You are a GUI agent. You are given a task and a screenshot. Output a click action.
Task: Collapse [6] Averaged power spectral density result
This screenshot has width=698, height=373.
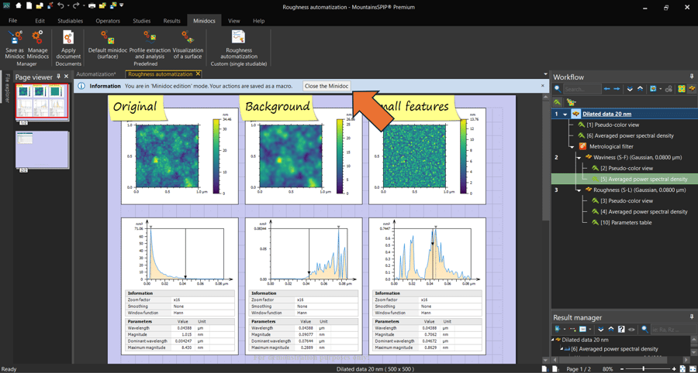point(562,348)
